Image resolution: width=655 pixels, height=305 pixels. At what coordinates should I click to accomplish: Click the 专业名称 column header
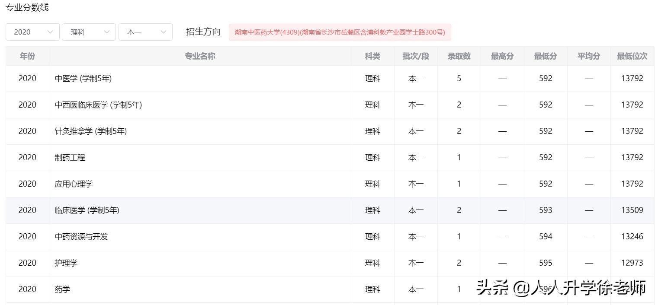[200, 56]
